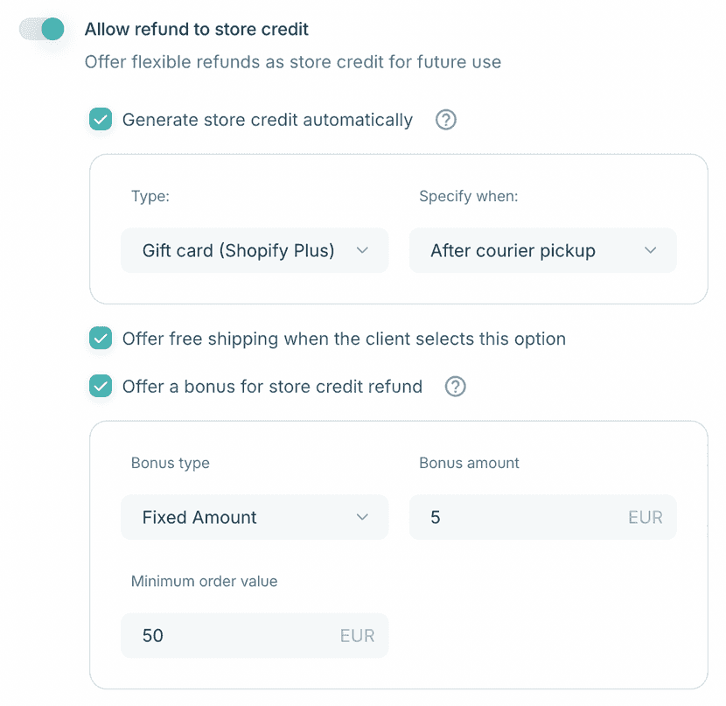Click the Type: label above gift card dropdown
The width and height of the screenshot is (726, 706).
pyautogui.click(x=150, y=196)
